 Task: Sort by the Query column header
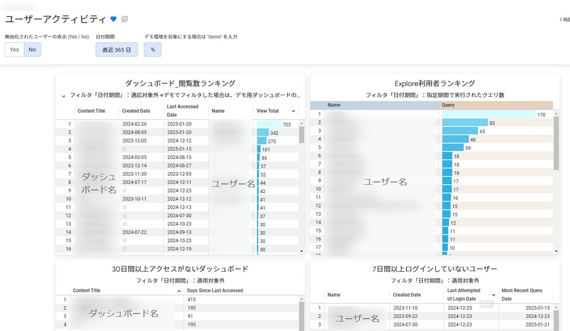pos(448,105)
